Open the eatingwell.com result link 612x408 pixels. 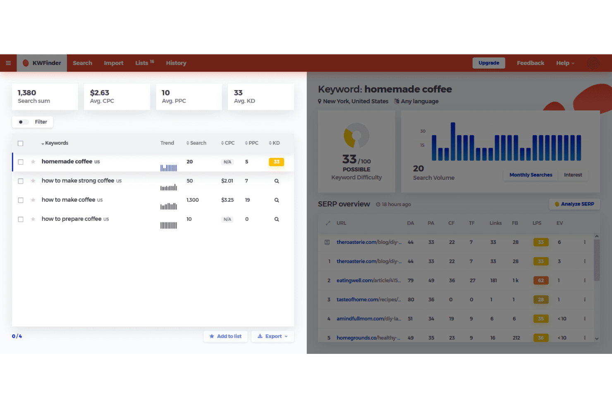pyautogui.click(x=369, y=280)
